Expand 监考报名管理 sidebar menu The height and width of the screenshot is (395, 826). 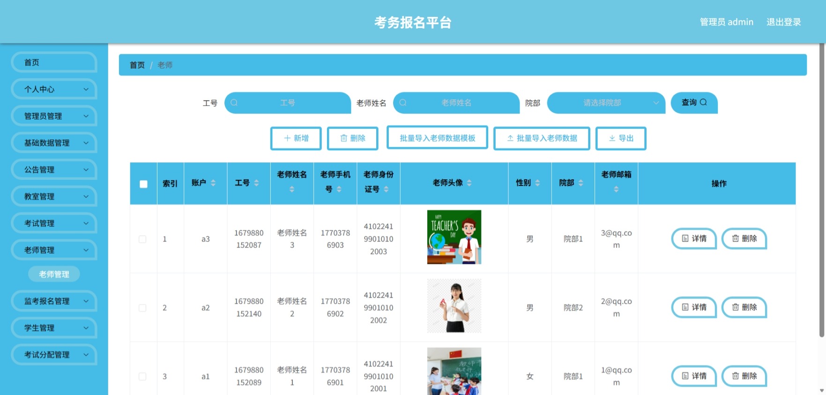pyautogui.click(x=54, y=301)
